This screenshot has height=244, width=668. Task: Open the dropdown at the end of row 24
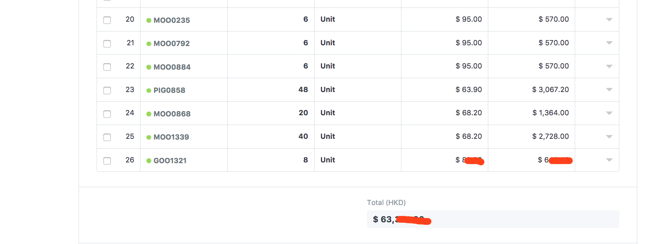pos(609,113)
